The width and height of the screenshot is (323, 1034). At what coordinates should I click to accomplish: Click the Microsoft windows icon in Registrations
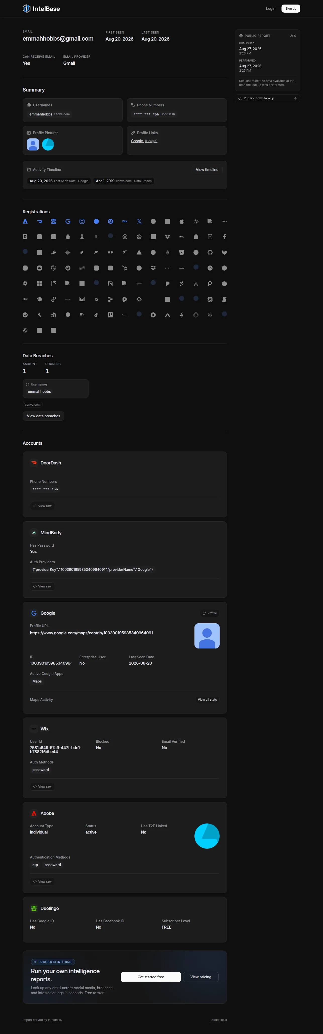pos(39,284)
